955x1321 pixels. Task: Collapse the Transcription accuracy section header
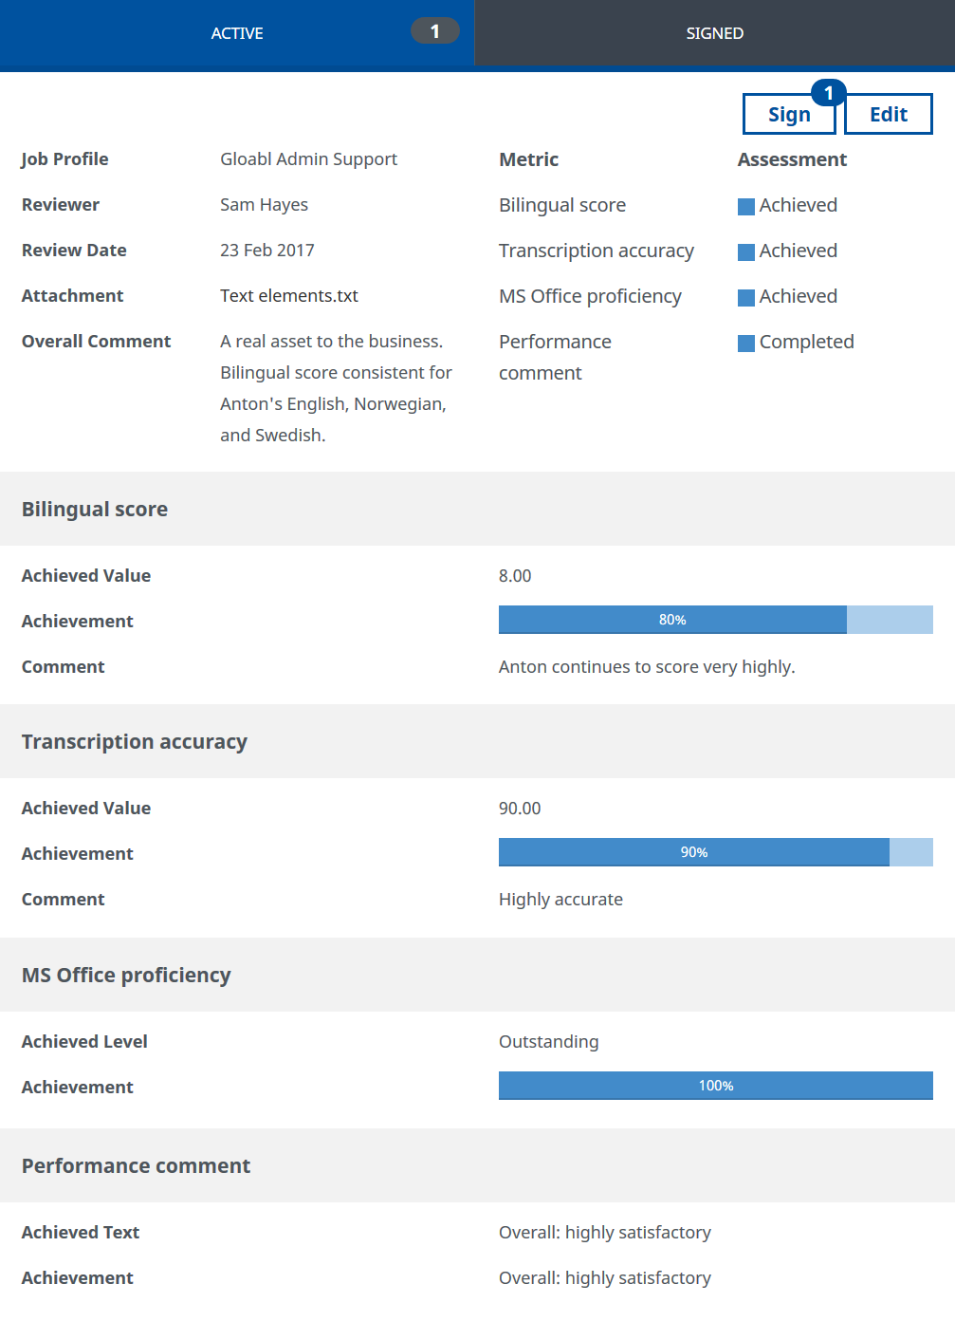[135, 742]
